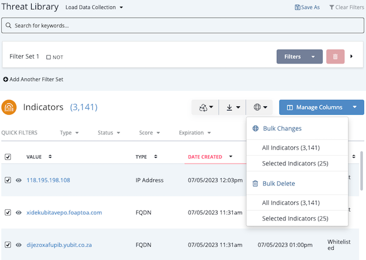This screenshot has width=366, height=260.
Task: Click the Clear Filters link
Action: click(x=346, y=7)
